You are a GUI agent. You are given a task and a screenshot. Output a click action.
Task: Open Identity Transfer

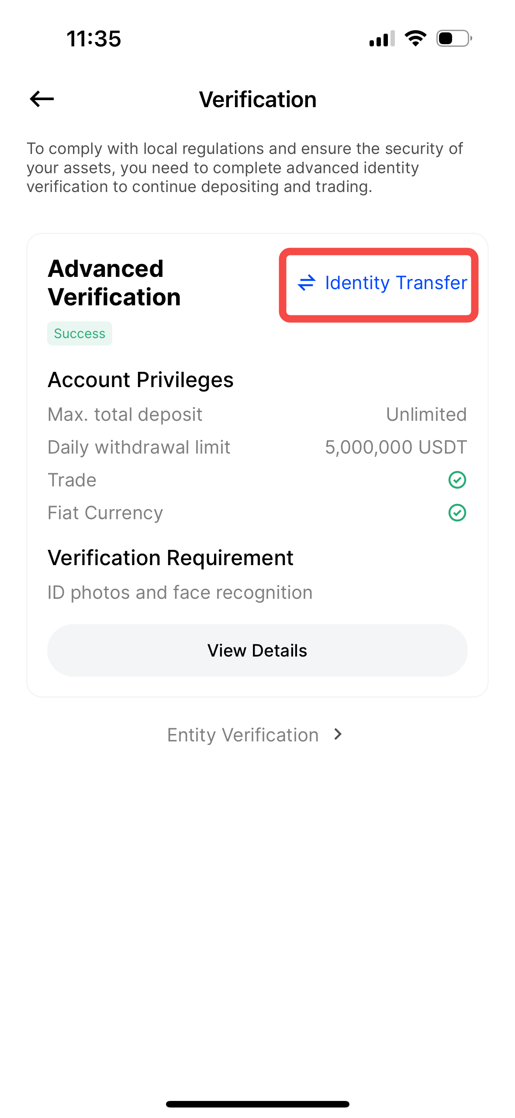(x=394, y=283)
